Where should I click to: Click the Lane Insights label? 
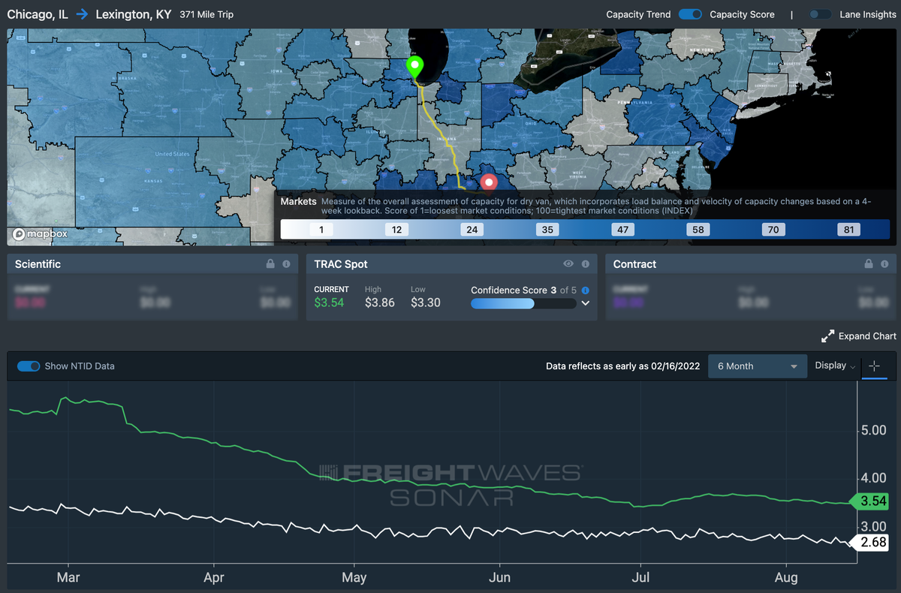pyautogui.click(x=868, y=14)
